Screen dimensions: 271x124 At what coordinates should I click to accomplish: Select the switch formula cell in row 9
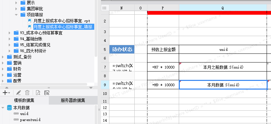coord(122,85)
